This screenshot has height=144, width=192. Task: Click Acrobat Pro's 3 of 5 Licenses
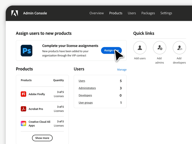[59, 109]
